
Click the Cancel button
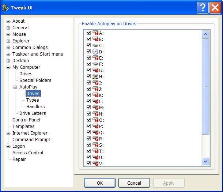point(134,183)
